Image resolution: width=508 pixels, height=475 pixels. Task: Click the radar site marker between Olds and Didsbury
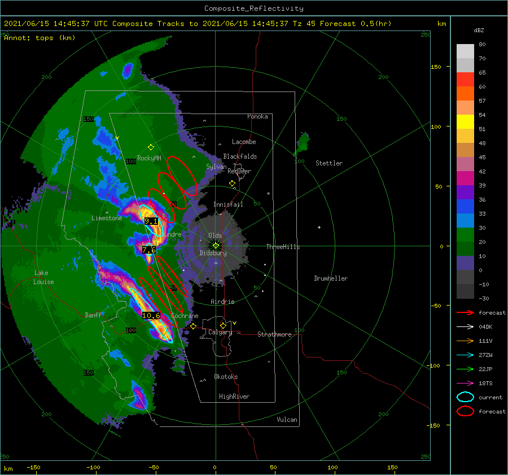click(216, 246)
